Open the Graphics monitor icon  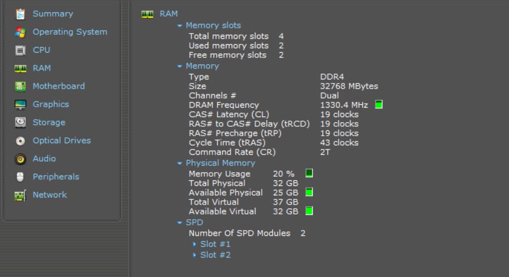pos(21,104)
